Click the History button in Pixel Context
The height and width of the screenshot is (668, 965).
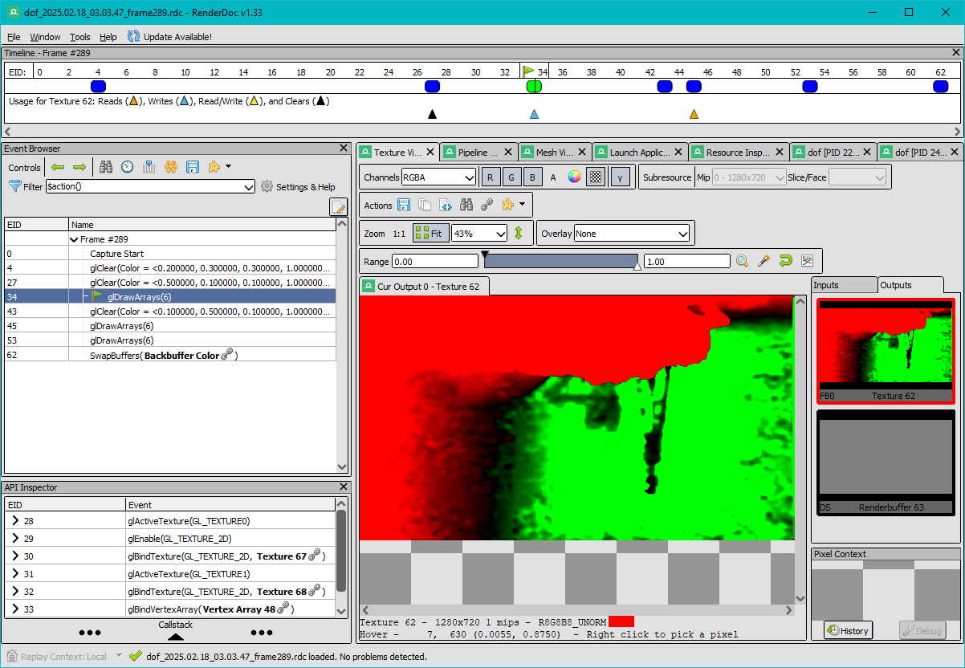[848, 630]
